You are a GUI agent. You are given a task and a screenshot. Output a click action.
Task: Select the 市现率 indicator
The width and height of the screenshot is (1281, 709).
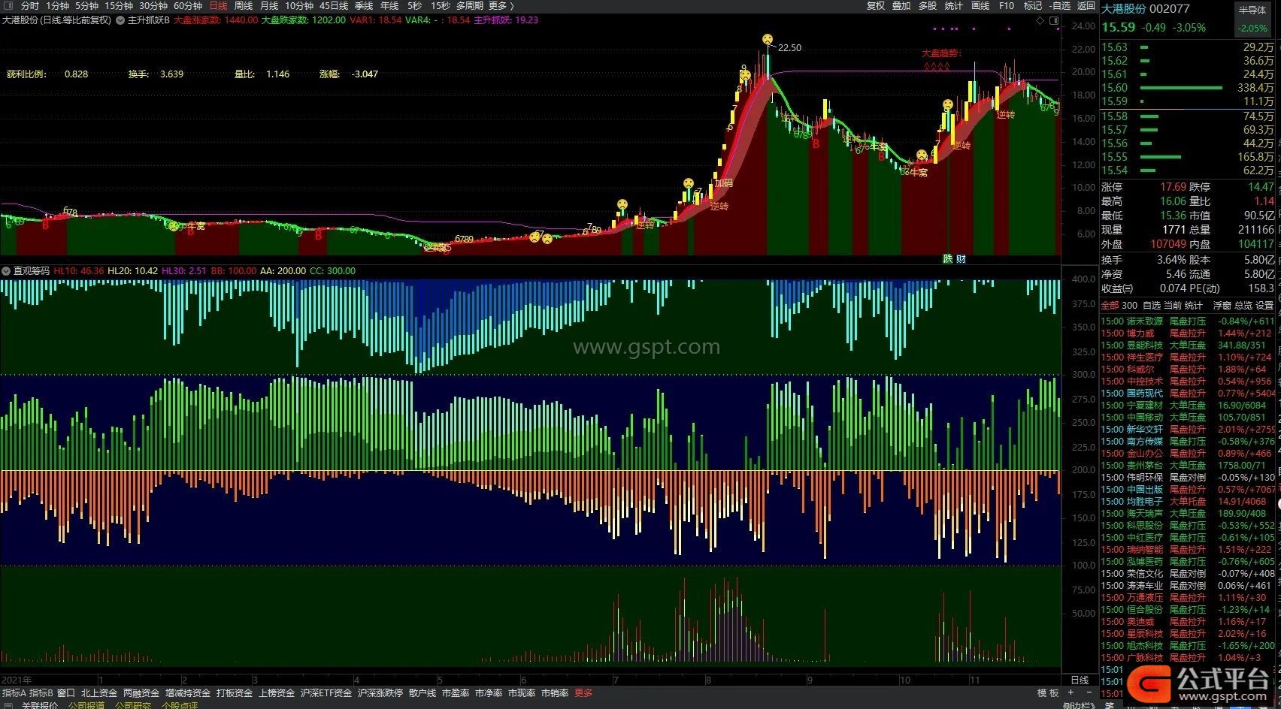(522, 693)
